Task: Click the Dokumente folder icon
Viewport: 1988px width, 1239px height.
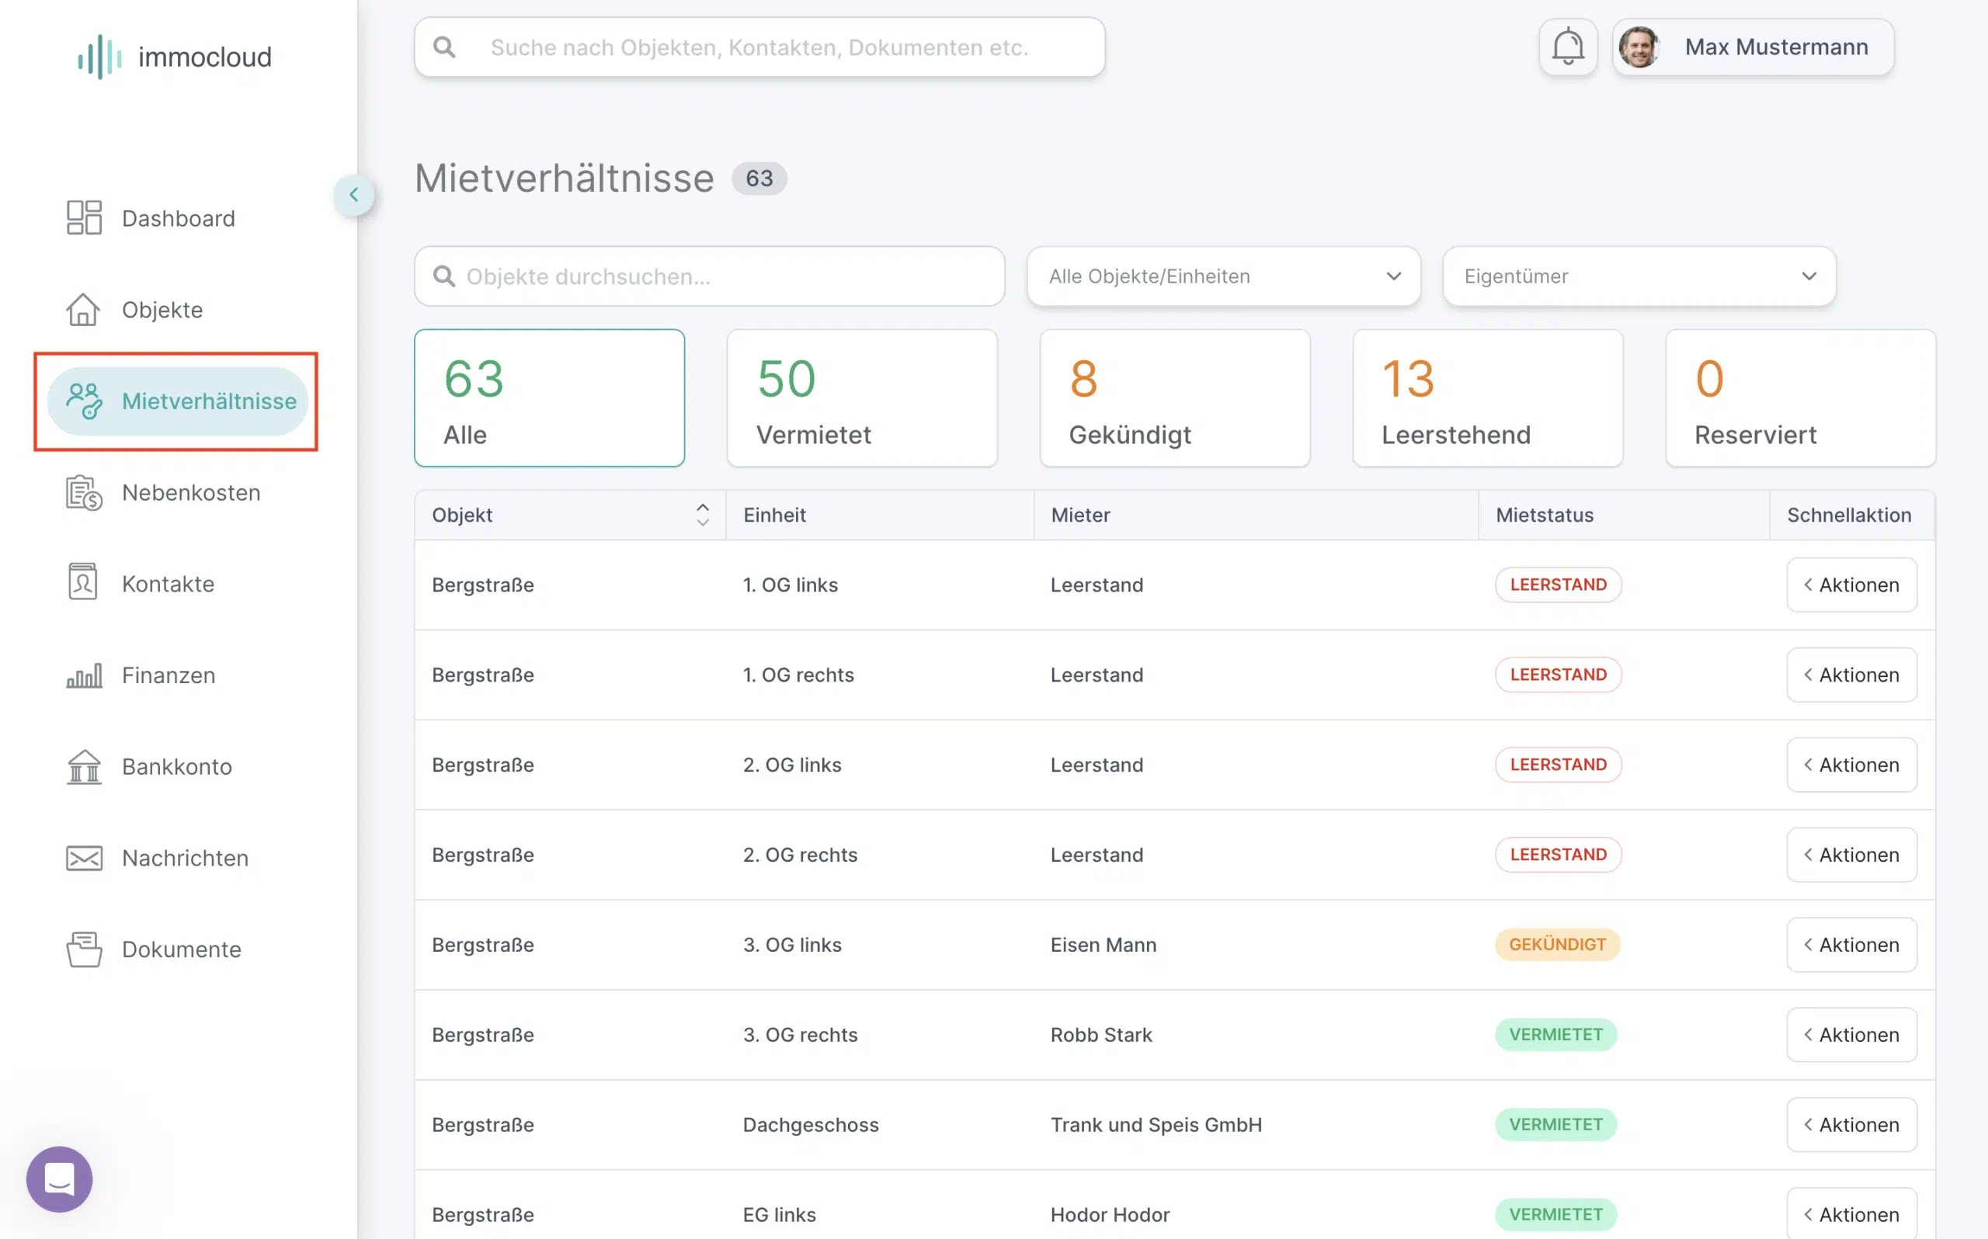Action: [x=84, y=949]
